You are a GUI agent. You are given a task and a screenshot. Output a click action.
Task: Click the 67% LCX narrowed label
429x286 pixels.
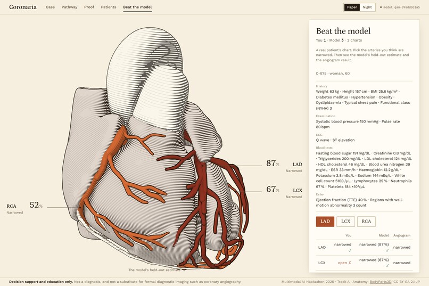coord(284,192)
